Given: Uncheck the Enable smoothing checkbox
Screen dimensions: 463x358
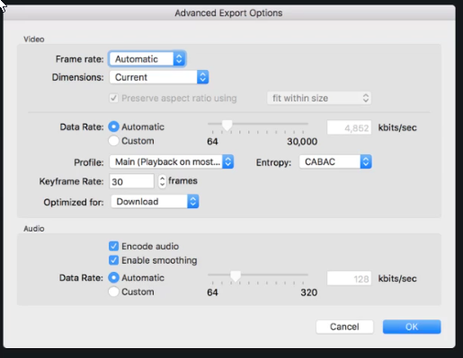Looking at the screenshot, I should pos(113,260).
